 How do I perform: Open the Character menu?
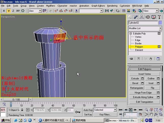click(x=62, y=6)
